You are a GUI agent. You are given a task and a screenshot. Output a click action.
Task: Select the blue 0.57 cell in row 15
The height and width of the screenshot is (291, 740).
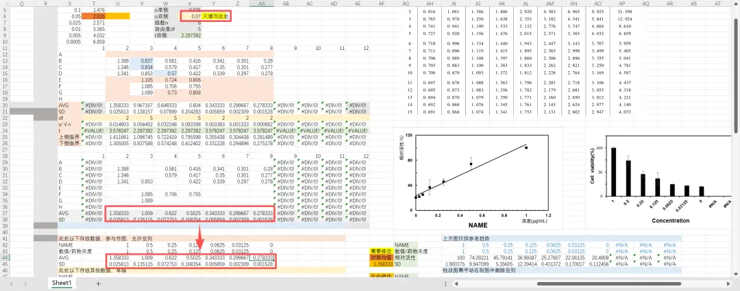coord(166,73)
